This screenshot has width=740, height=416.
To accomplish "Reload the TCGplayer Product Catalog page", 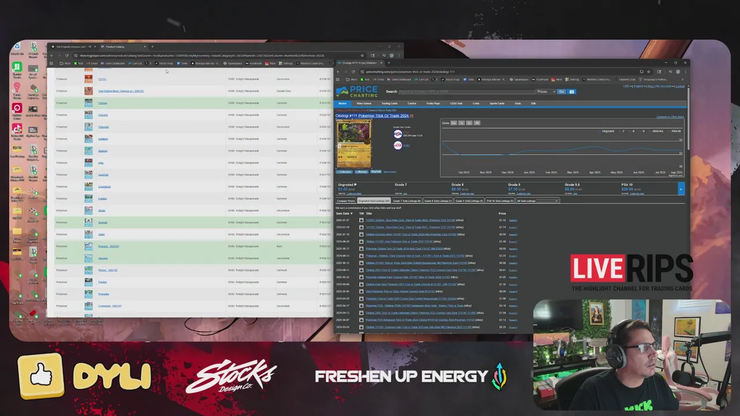I will point(66,55).
